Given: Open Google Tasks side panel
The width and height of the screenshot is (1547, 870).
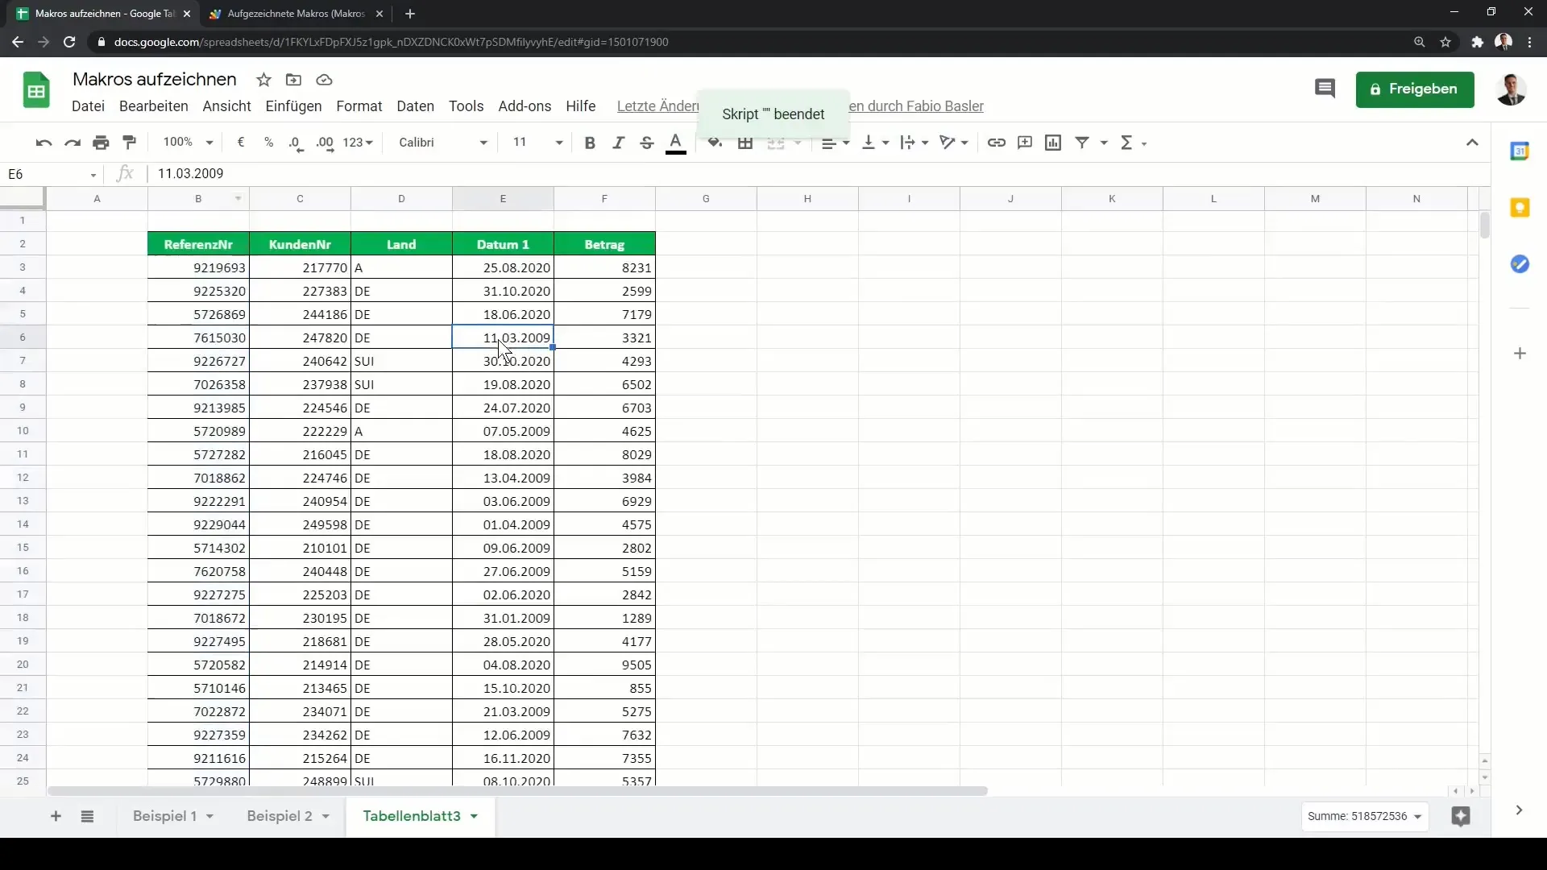Looking at the screenshot, I should (1520, 264).
